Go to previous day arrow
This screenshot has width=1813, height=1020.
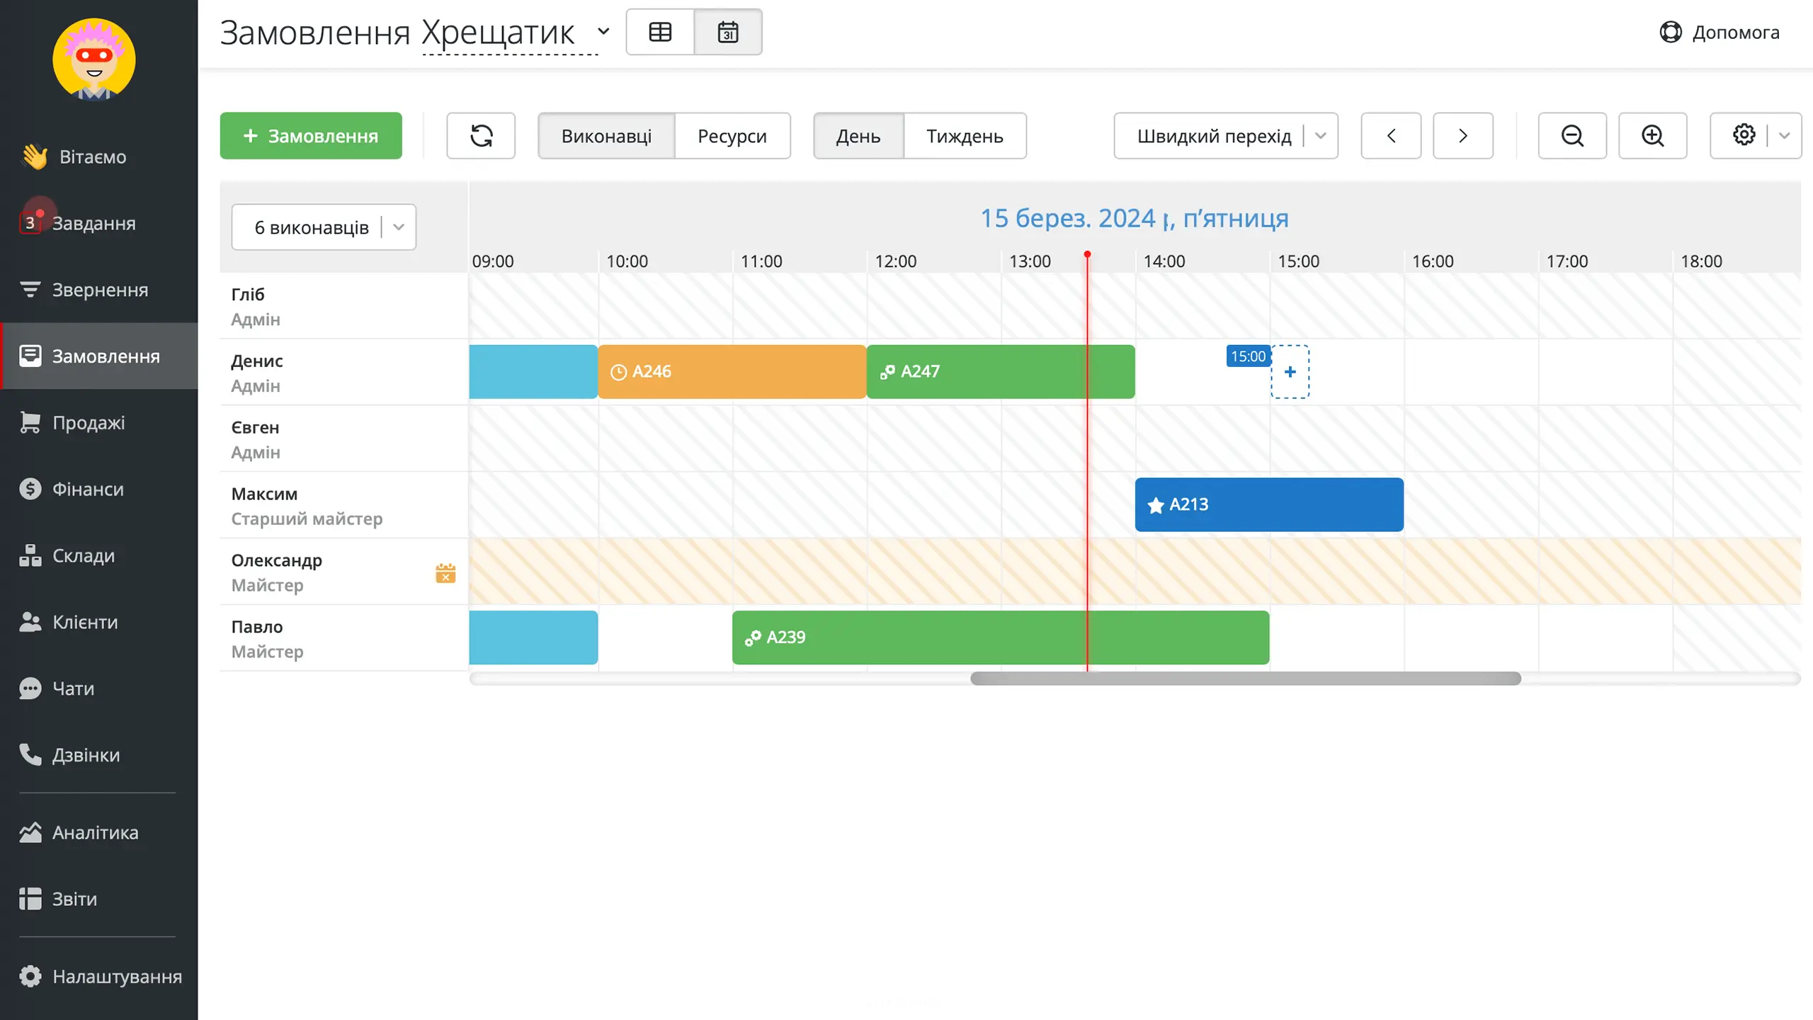tap(1391, 135)
